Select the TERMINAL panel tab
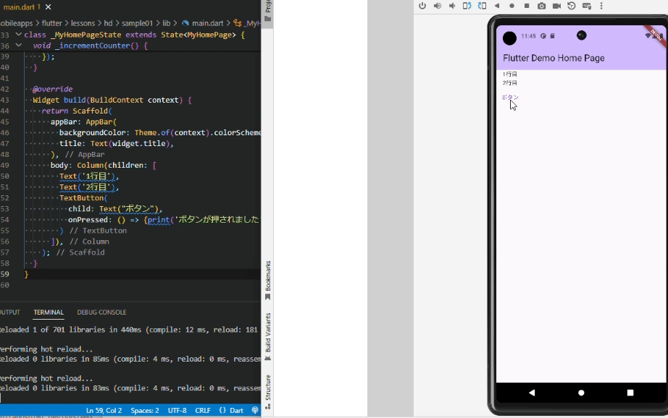This screenshot has width=668, height=418. click(x=49, y=312)
